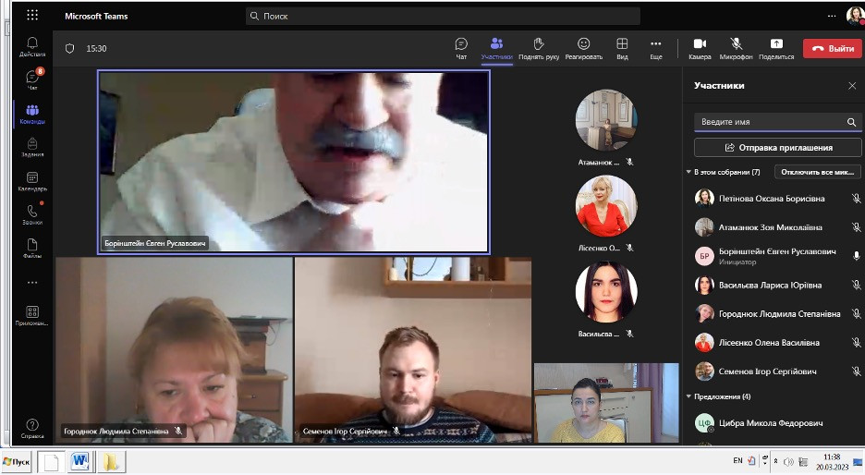Open settings ellipsis next to profile picture
This screenshot has width=865, height=475.
click(x=832, y=16)
